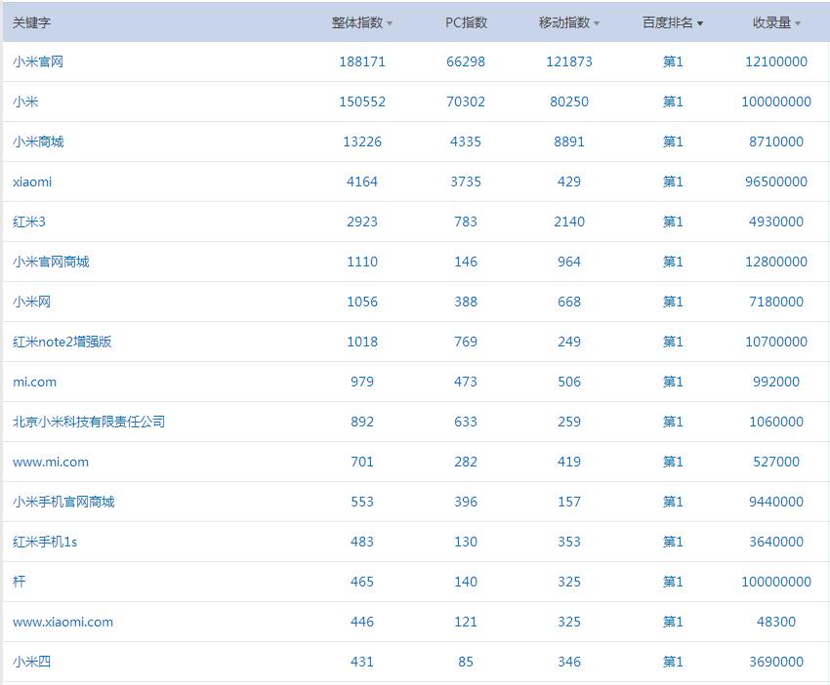Viewport: 830px width, 685px height.
Task: Click overall index value 1056
Action: coord(362,302)
